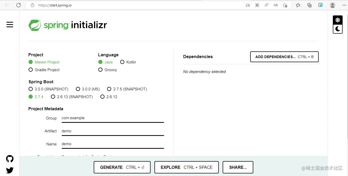Click the EXPLORE button
Image resolution: width=348 pixels, height=176 pixels.
click(187, 167)
